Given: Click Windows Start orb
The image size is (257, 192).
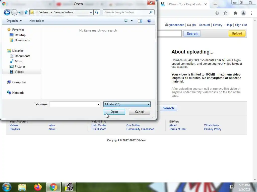Looking at the screenshot, I should pyautogui.click(x=7, y=187).
